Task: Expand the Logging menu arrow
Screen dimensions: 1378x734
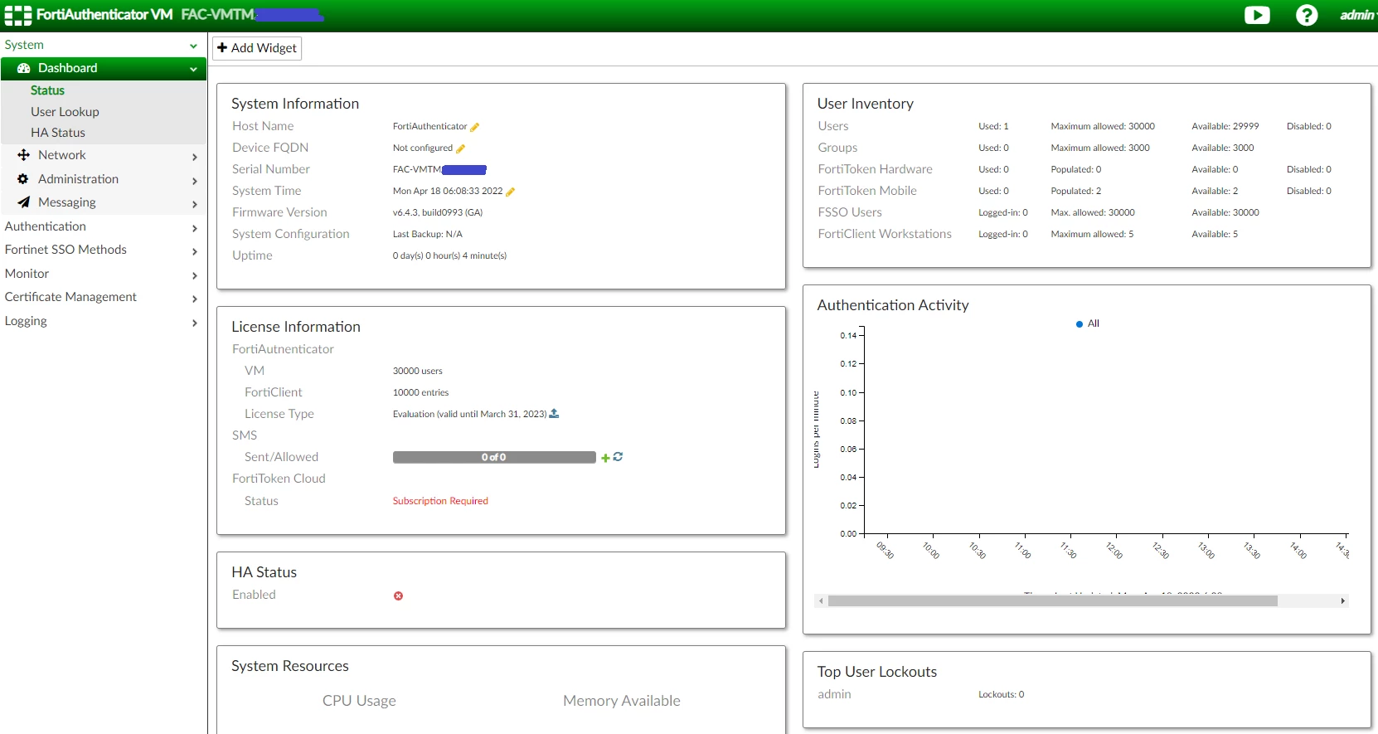Action: [195, 322]
